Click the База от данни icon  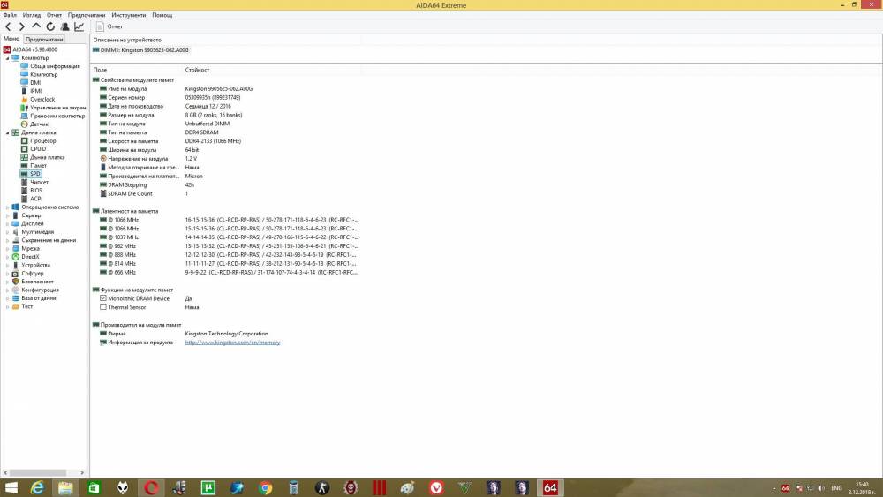pos(16,298)
